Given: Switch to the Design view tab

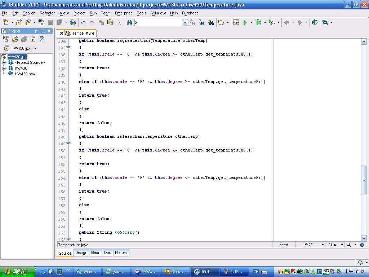Looking at the screenshot, I should tap(81, 252).
